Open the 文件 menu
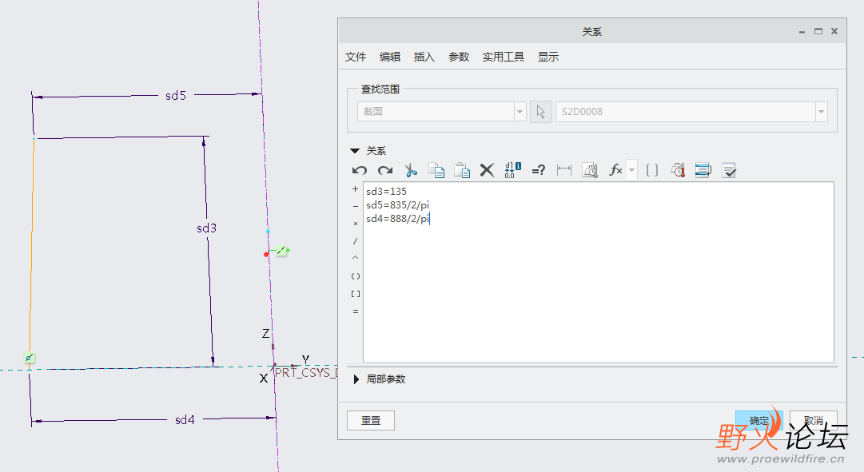This screenshot has height=472, width=864. pyautogui.click(x=356, y=57)
